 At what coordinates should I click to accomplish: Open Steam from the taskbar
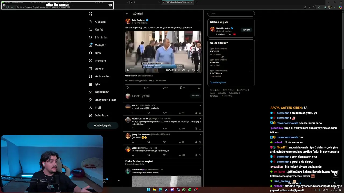(166, 190)
